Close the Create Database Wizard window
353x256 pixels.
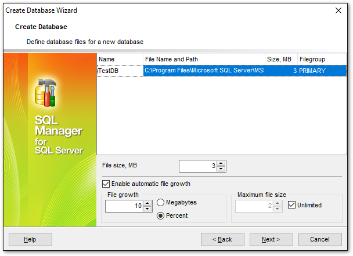(x=338, y=10)
